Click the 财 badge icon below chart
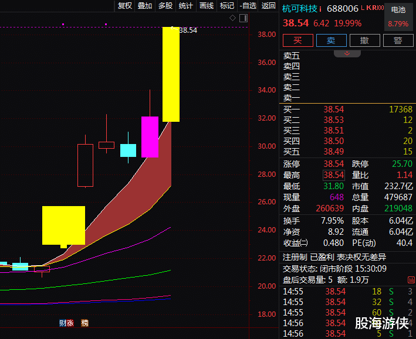 coord(63,323)
